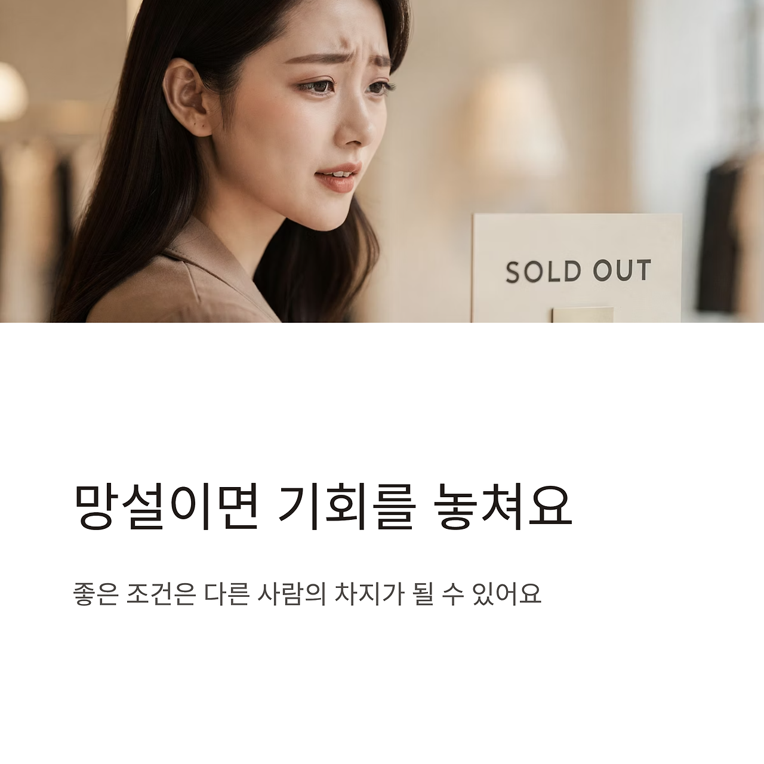Click the headline word 놓쳐요
764x764 pixels.
click(x=501, y=507)
